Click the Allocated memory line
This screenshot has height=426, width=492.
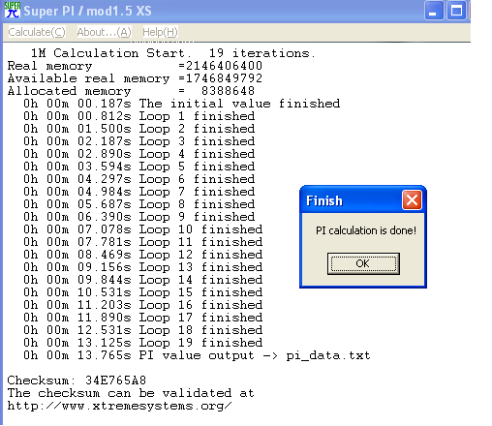coord(131,91)
